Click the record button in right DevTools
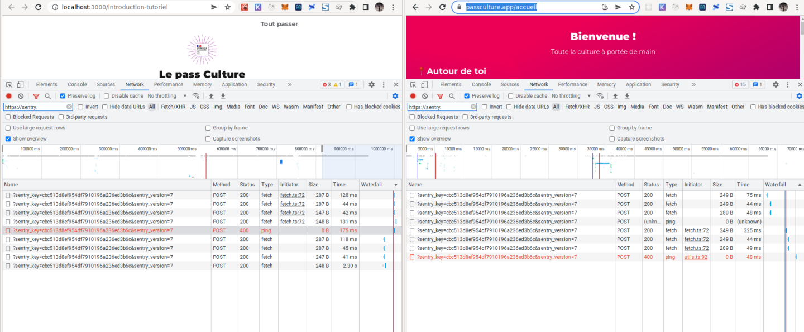This screenshot has height=332, width=804. pos(413,96)
